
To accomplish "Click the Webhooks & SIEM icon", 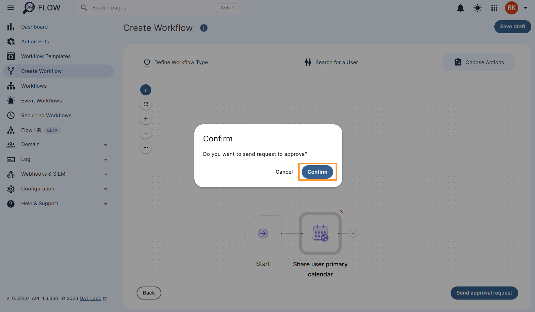I will pos(11,174).
